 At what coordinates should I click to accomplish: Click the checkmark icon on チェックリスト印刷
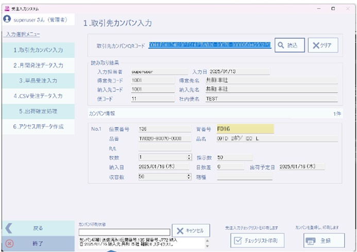click(x=237, y=241)
